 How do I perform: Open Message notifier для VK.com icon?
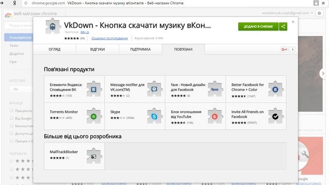(154, 89)
